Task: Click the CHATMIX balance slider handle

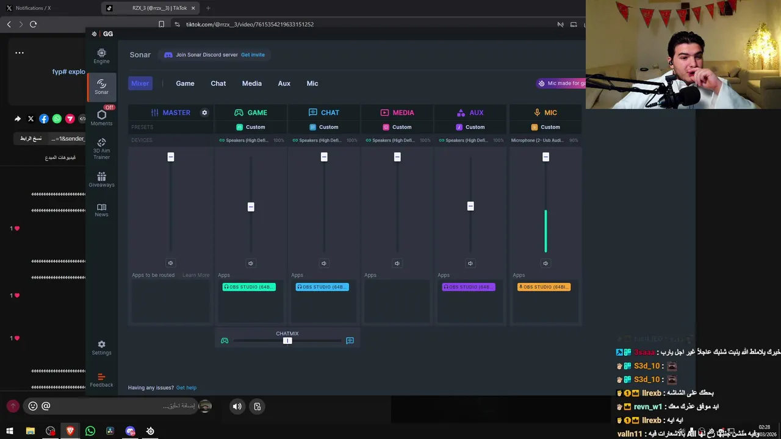Action: [287, 341]
